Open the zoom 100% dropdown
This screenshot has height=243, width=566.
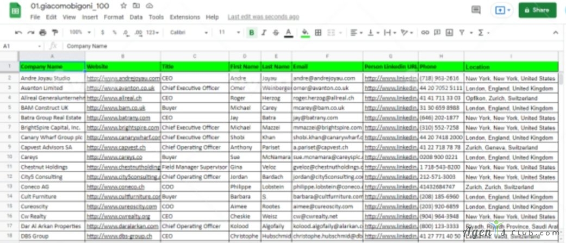point(80,33)
